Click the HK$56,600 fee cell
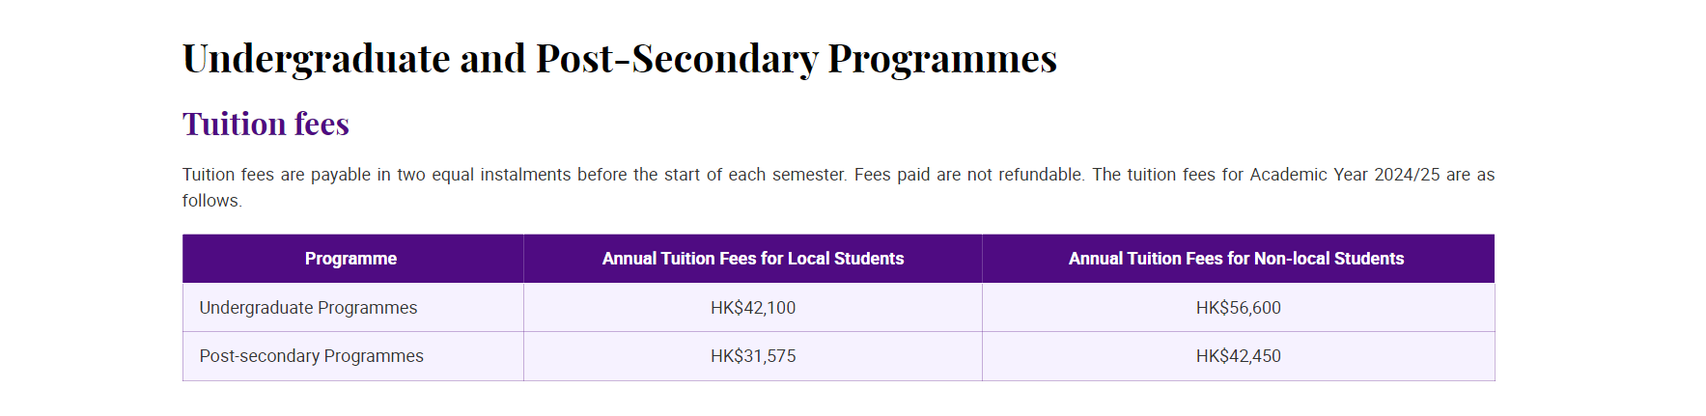This screenshot has height=416, width=1706. 1238,308
